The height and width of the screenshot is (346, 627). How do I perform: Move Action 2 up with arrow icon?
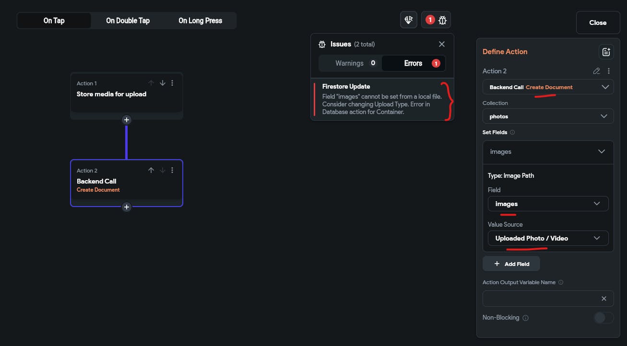(151, 170)
